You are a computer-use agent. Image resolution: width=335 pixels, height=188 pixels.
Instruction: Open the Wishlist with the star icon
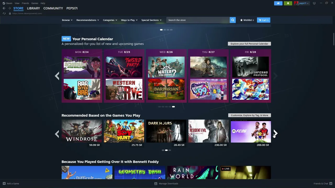click(x=242, y=20)
